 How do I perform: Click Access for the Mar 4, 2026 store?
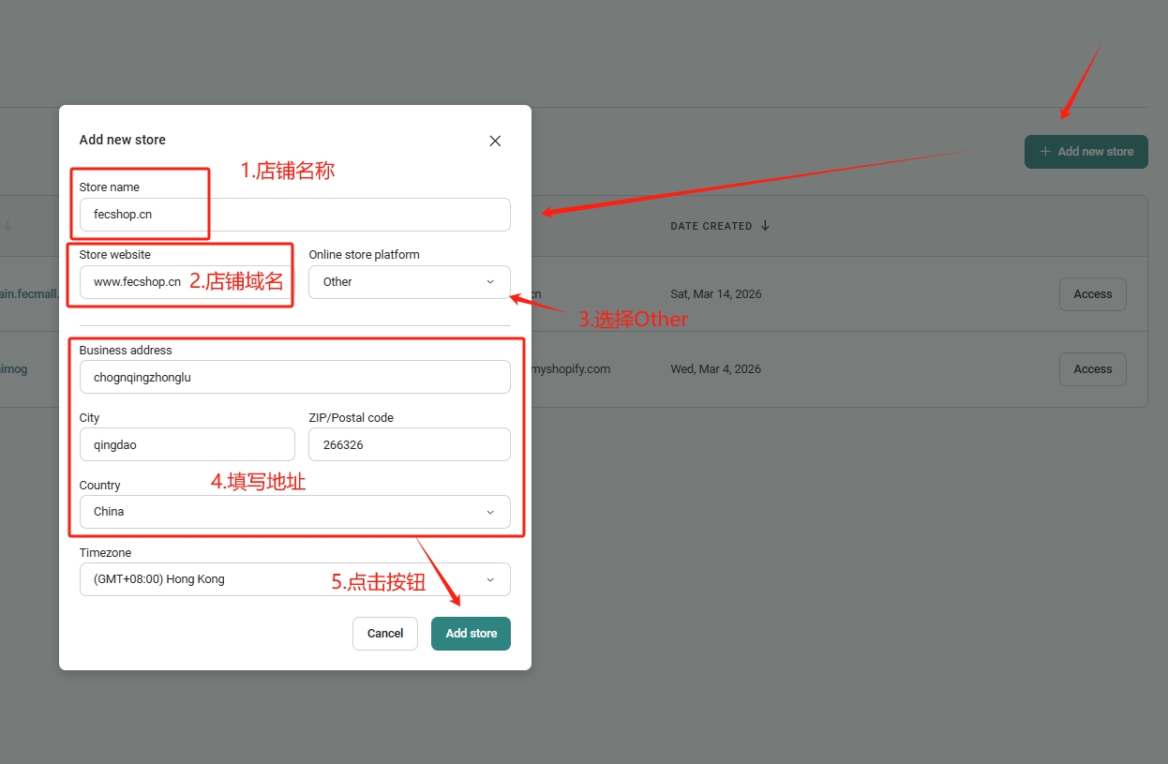(x=1092, y=369)
